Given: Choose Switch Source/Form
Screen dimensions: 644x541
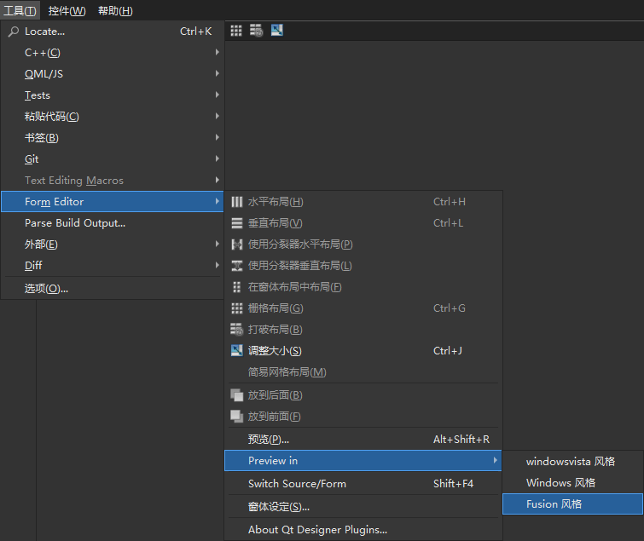Looking at the screenshot, I should (x=363, y=484).
